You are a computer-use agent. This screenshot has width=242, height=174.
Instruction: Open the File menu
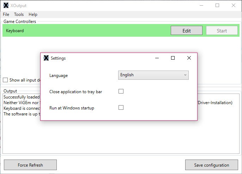pyautogui.click(x=6, y=14)
